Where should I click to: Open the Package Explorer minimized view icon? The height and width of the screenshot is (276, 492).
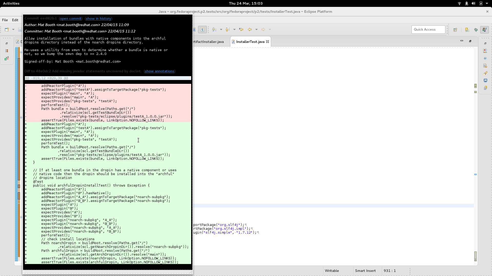click(7, 51)
